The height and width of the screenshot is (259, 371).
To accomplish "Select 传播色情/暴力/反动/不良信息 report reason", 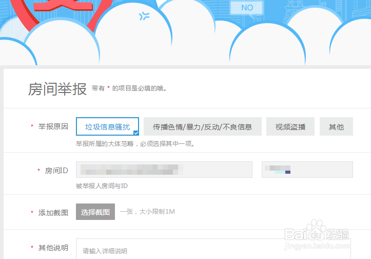I will click(x=203, y=126).
